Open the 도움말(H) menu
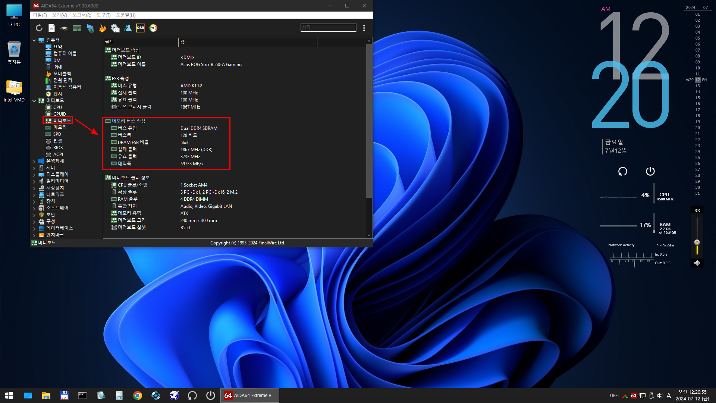This screenshot has width=716, height=403. coord(126,15)
